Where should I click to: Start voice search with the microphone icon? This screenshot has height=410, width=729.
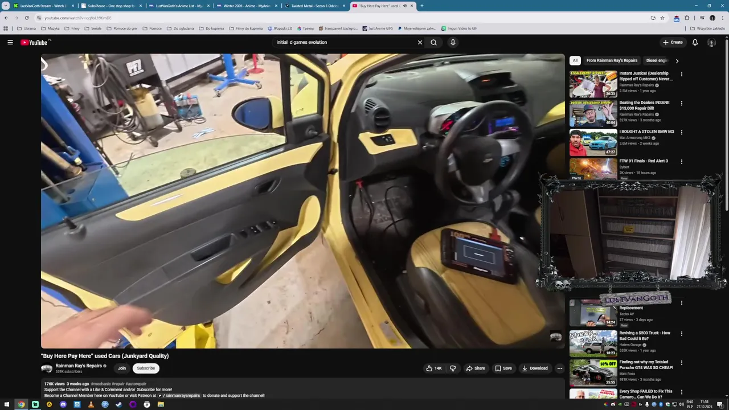point(453,42)
